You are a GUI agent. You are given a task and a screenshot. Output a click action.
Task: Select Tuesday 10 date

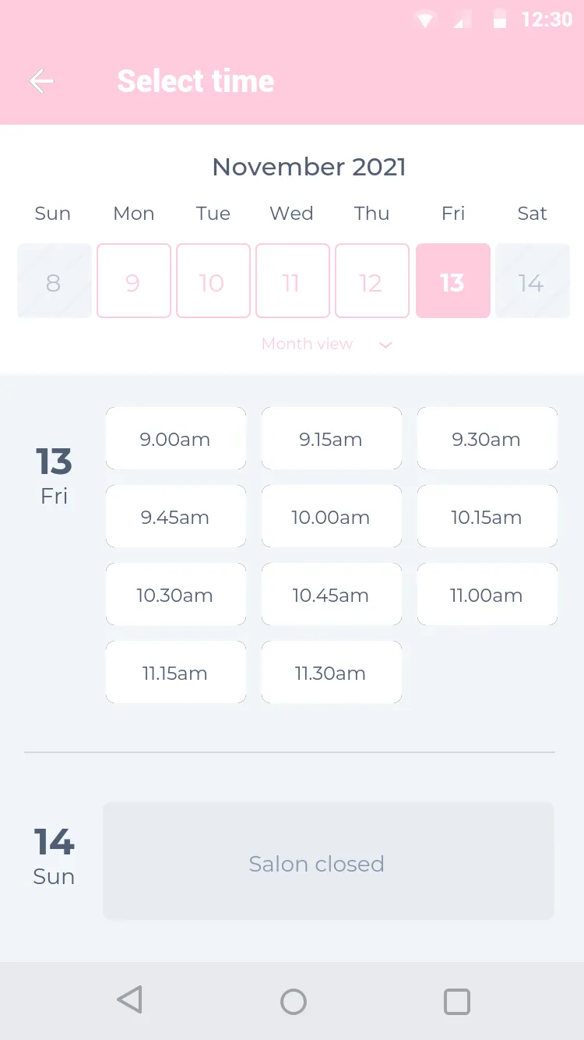[x=213, y=281]
